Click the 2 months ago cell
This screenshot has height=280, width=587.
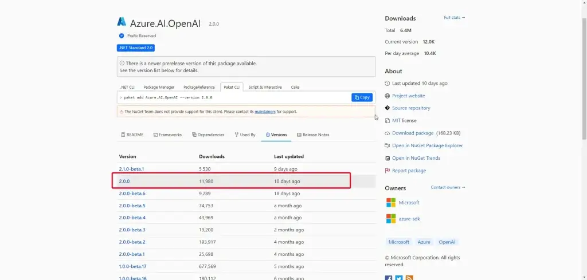point(289,230)
